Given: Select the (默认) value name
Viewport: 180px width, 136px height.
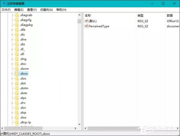Looking at the screenshot, I should click(x=93, y=21).
